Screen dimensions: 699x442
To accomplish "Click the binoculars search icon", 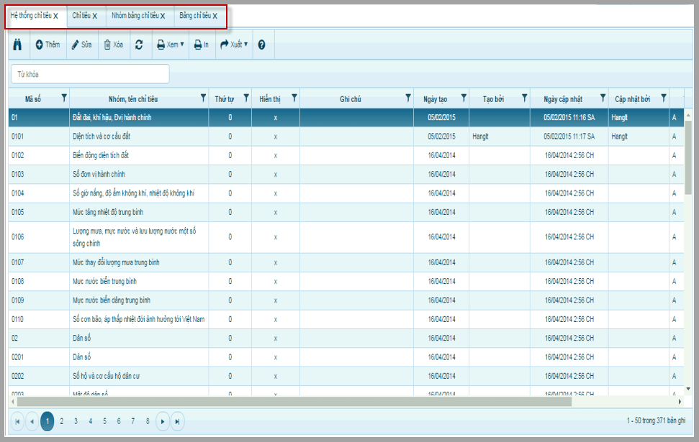I will pyautogui.click(x=17, y=45).
